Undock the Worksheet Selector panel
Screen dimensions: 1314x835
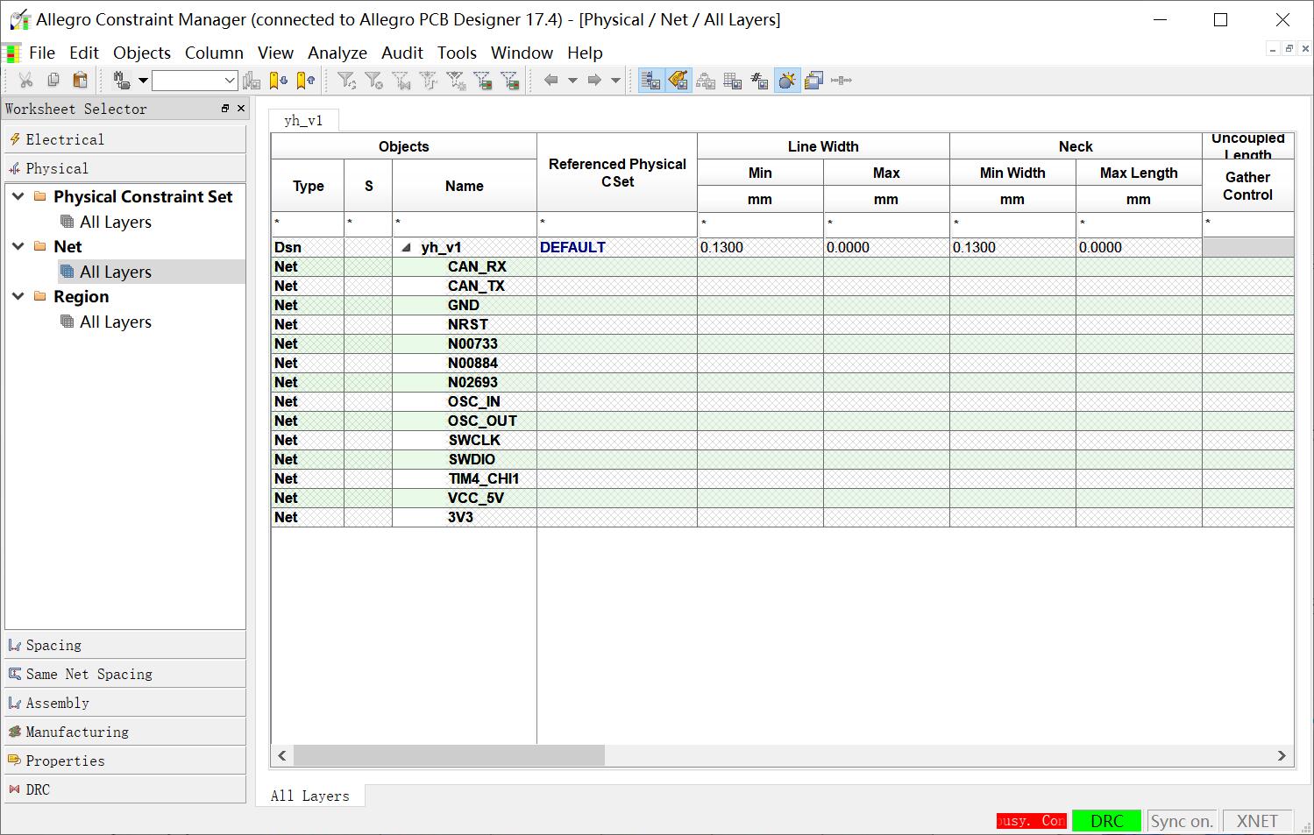[225, 109]
